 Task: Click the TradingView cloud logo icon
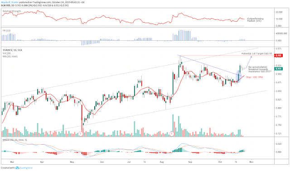pos(17,168)
